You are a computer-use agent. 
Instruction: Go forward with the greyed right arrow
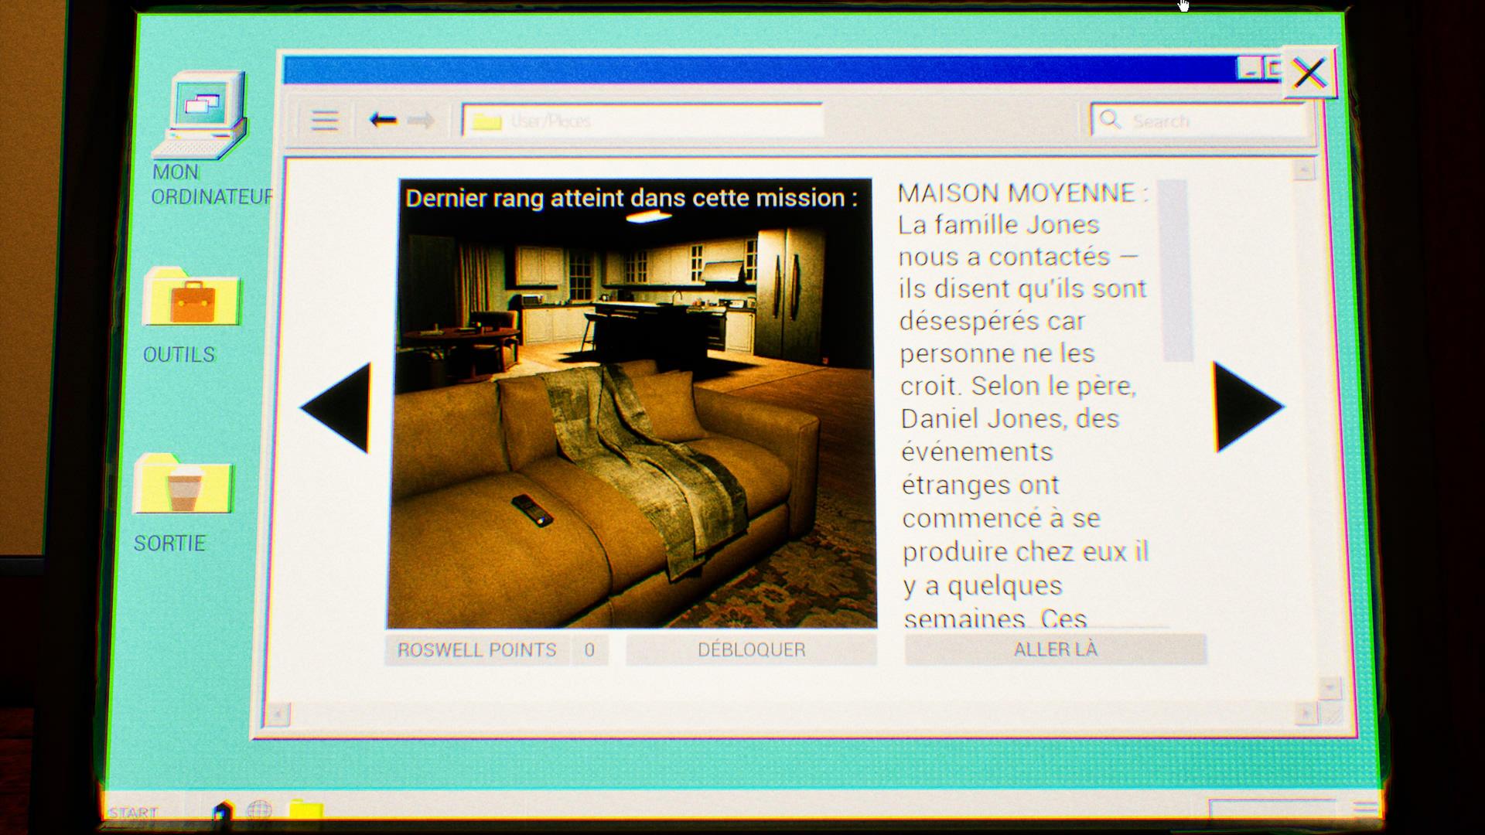(x=421, y=121)
